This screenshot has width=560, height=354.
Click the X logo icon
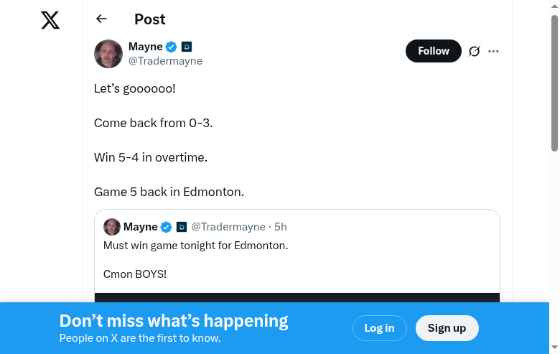tap(50, 20)
